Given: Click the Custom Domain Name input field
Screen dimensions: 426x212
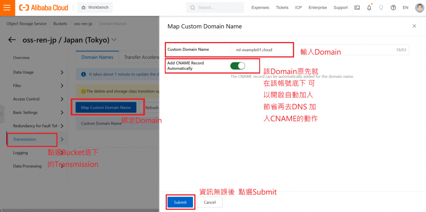Looking at the screenshot, I should [319, 50].
